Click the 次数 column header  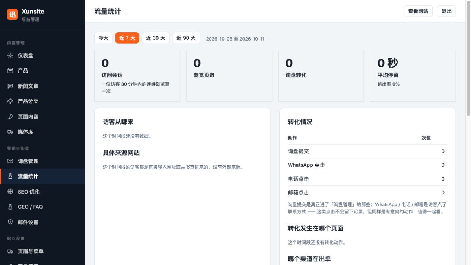click(x=426, y=138)
